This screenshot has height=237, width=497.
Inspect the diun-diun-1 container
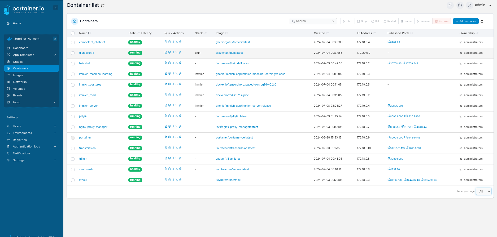pyautogui.click(x=169, y=52)
